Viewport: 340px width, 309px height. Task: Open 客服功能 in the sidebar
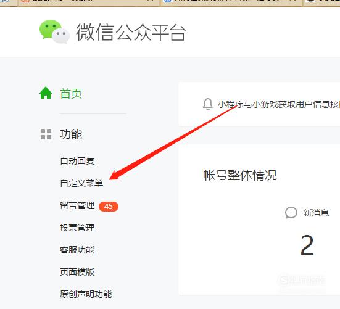(x=77, y=250)
